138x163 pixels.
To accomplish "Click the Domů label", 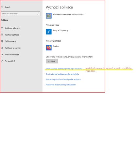I will click(8, 7).
